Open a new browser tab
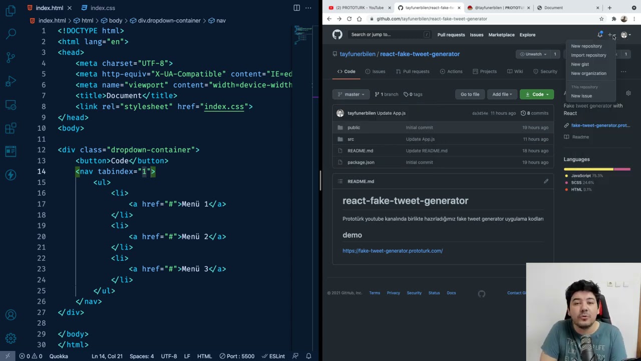The width and height of the screenshot is (641, 361). [x=609, y=8]
